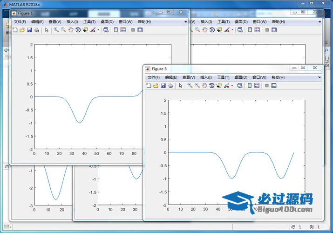The image size is (333, 233).
Task: Select Brush data tool in Figure 1
Action: click(93, 30)
